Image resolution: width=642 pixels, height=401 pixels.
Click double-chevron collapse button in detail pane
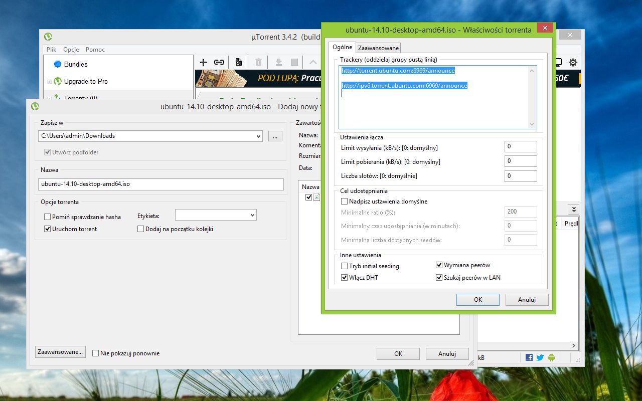coord(574,210)
